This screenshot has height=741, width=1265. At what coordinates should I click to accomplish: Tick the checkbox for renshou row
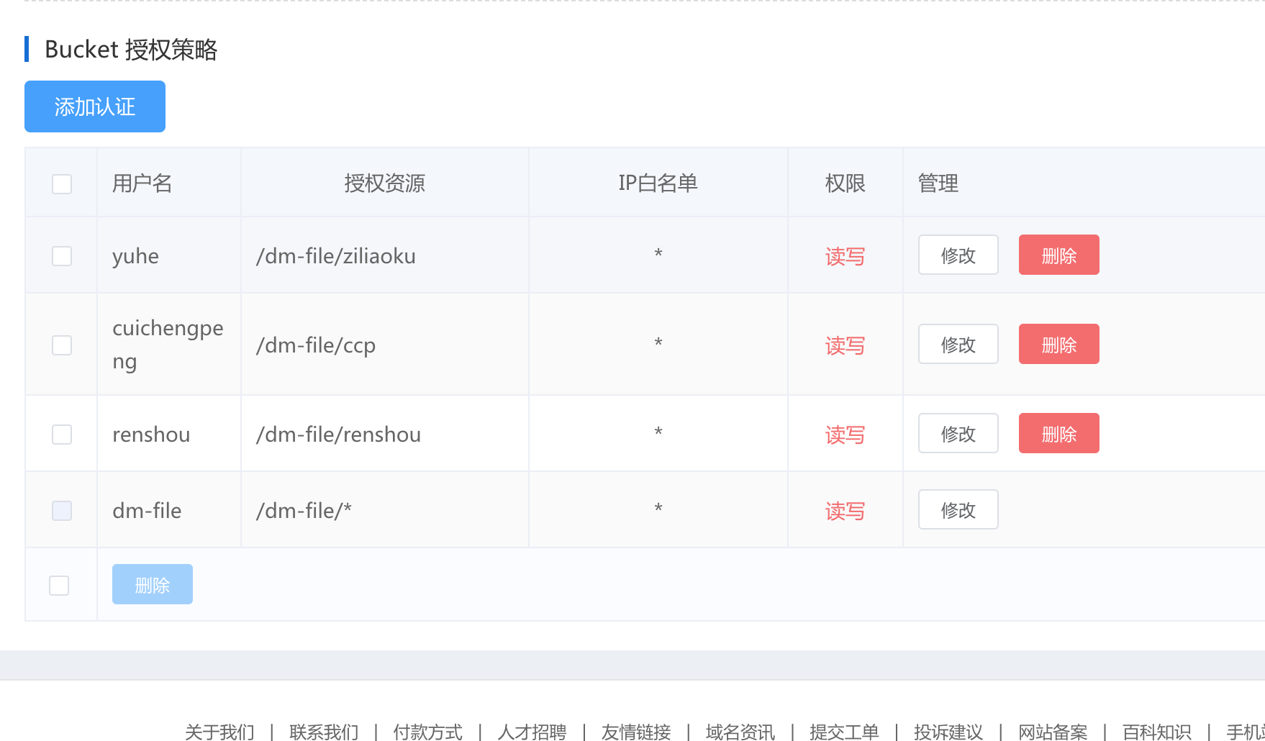pyautogui.click(x=62, y=435)
